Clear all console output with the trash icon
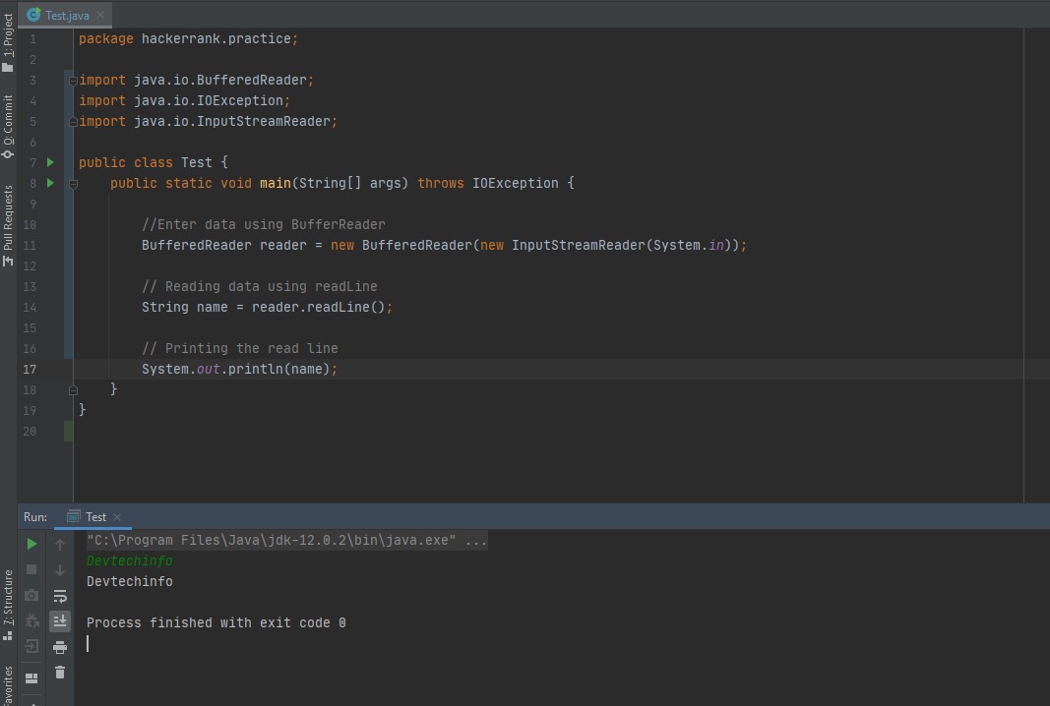Viewport: 1050px width, 706px height. tap(60, 673)
